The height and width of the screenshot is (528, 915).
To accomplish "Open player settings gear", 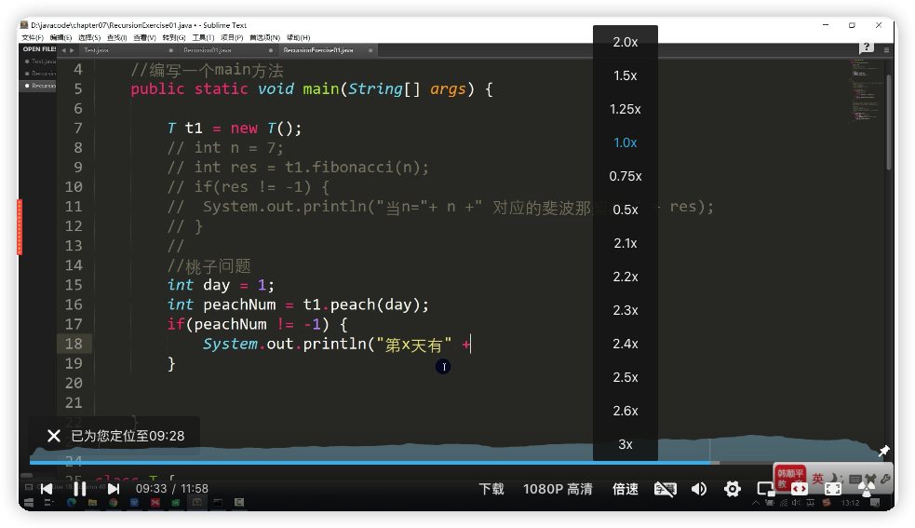I will click(733, 489).
